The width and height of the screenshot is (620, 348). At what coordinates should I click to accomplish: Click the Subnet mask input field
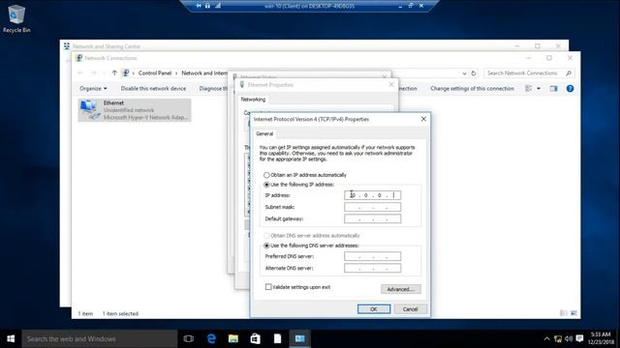(x=372, y=207)
